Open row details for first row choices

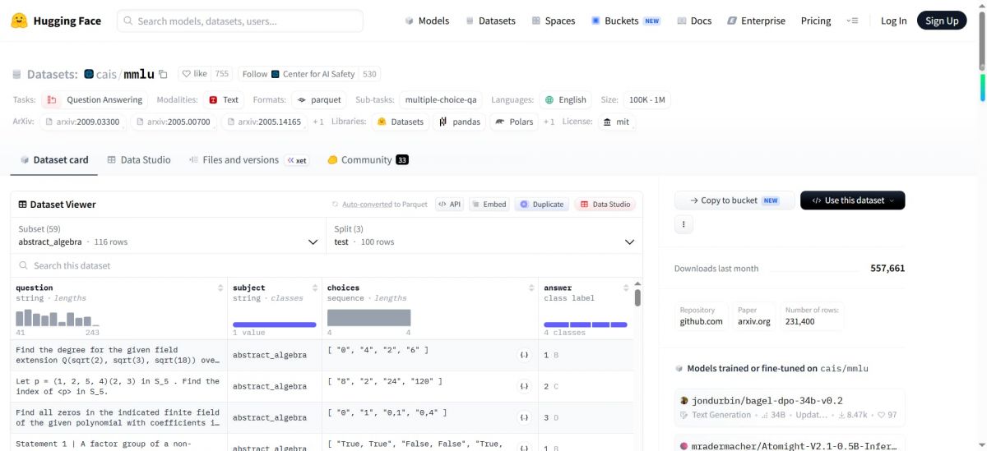pyautogui.click(x=524, y=355)
